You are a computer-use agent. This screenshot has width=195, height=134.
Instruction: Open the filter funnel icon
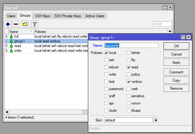35,24
